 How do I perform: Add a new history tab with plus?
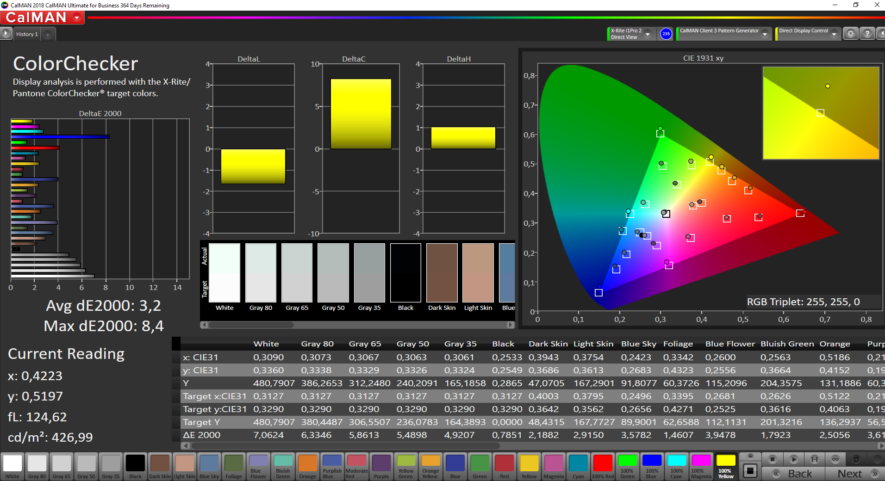click(x=48, y=34)
